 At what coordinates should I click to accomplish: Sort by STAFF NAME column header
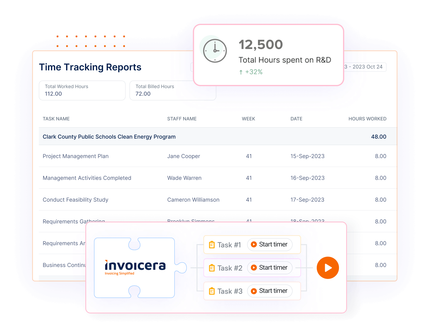[x=182, y=119]
